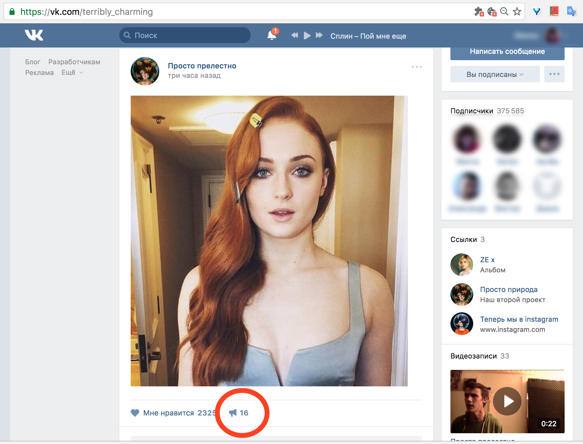This screenshot has height=444, width=583.
Task: Open the Google Translate extension icon
Action: (571, 12)
